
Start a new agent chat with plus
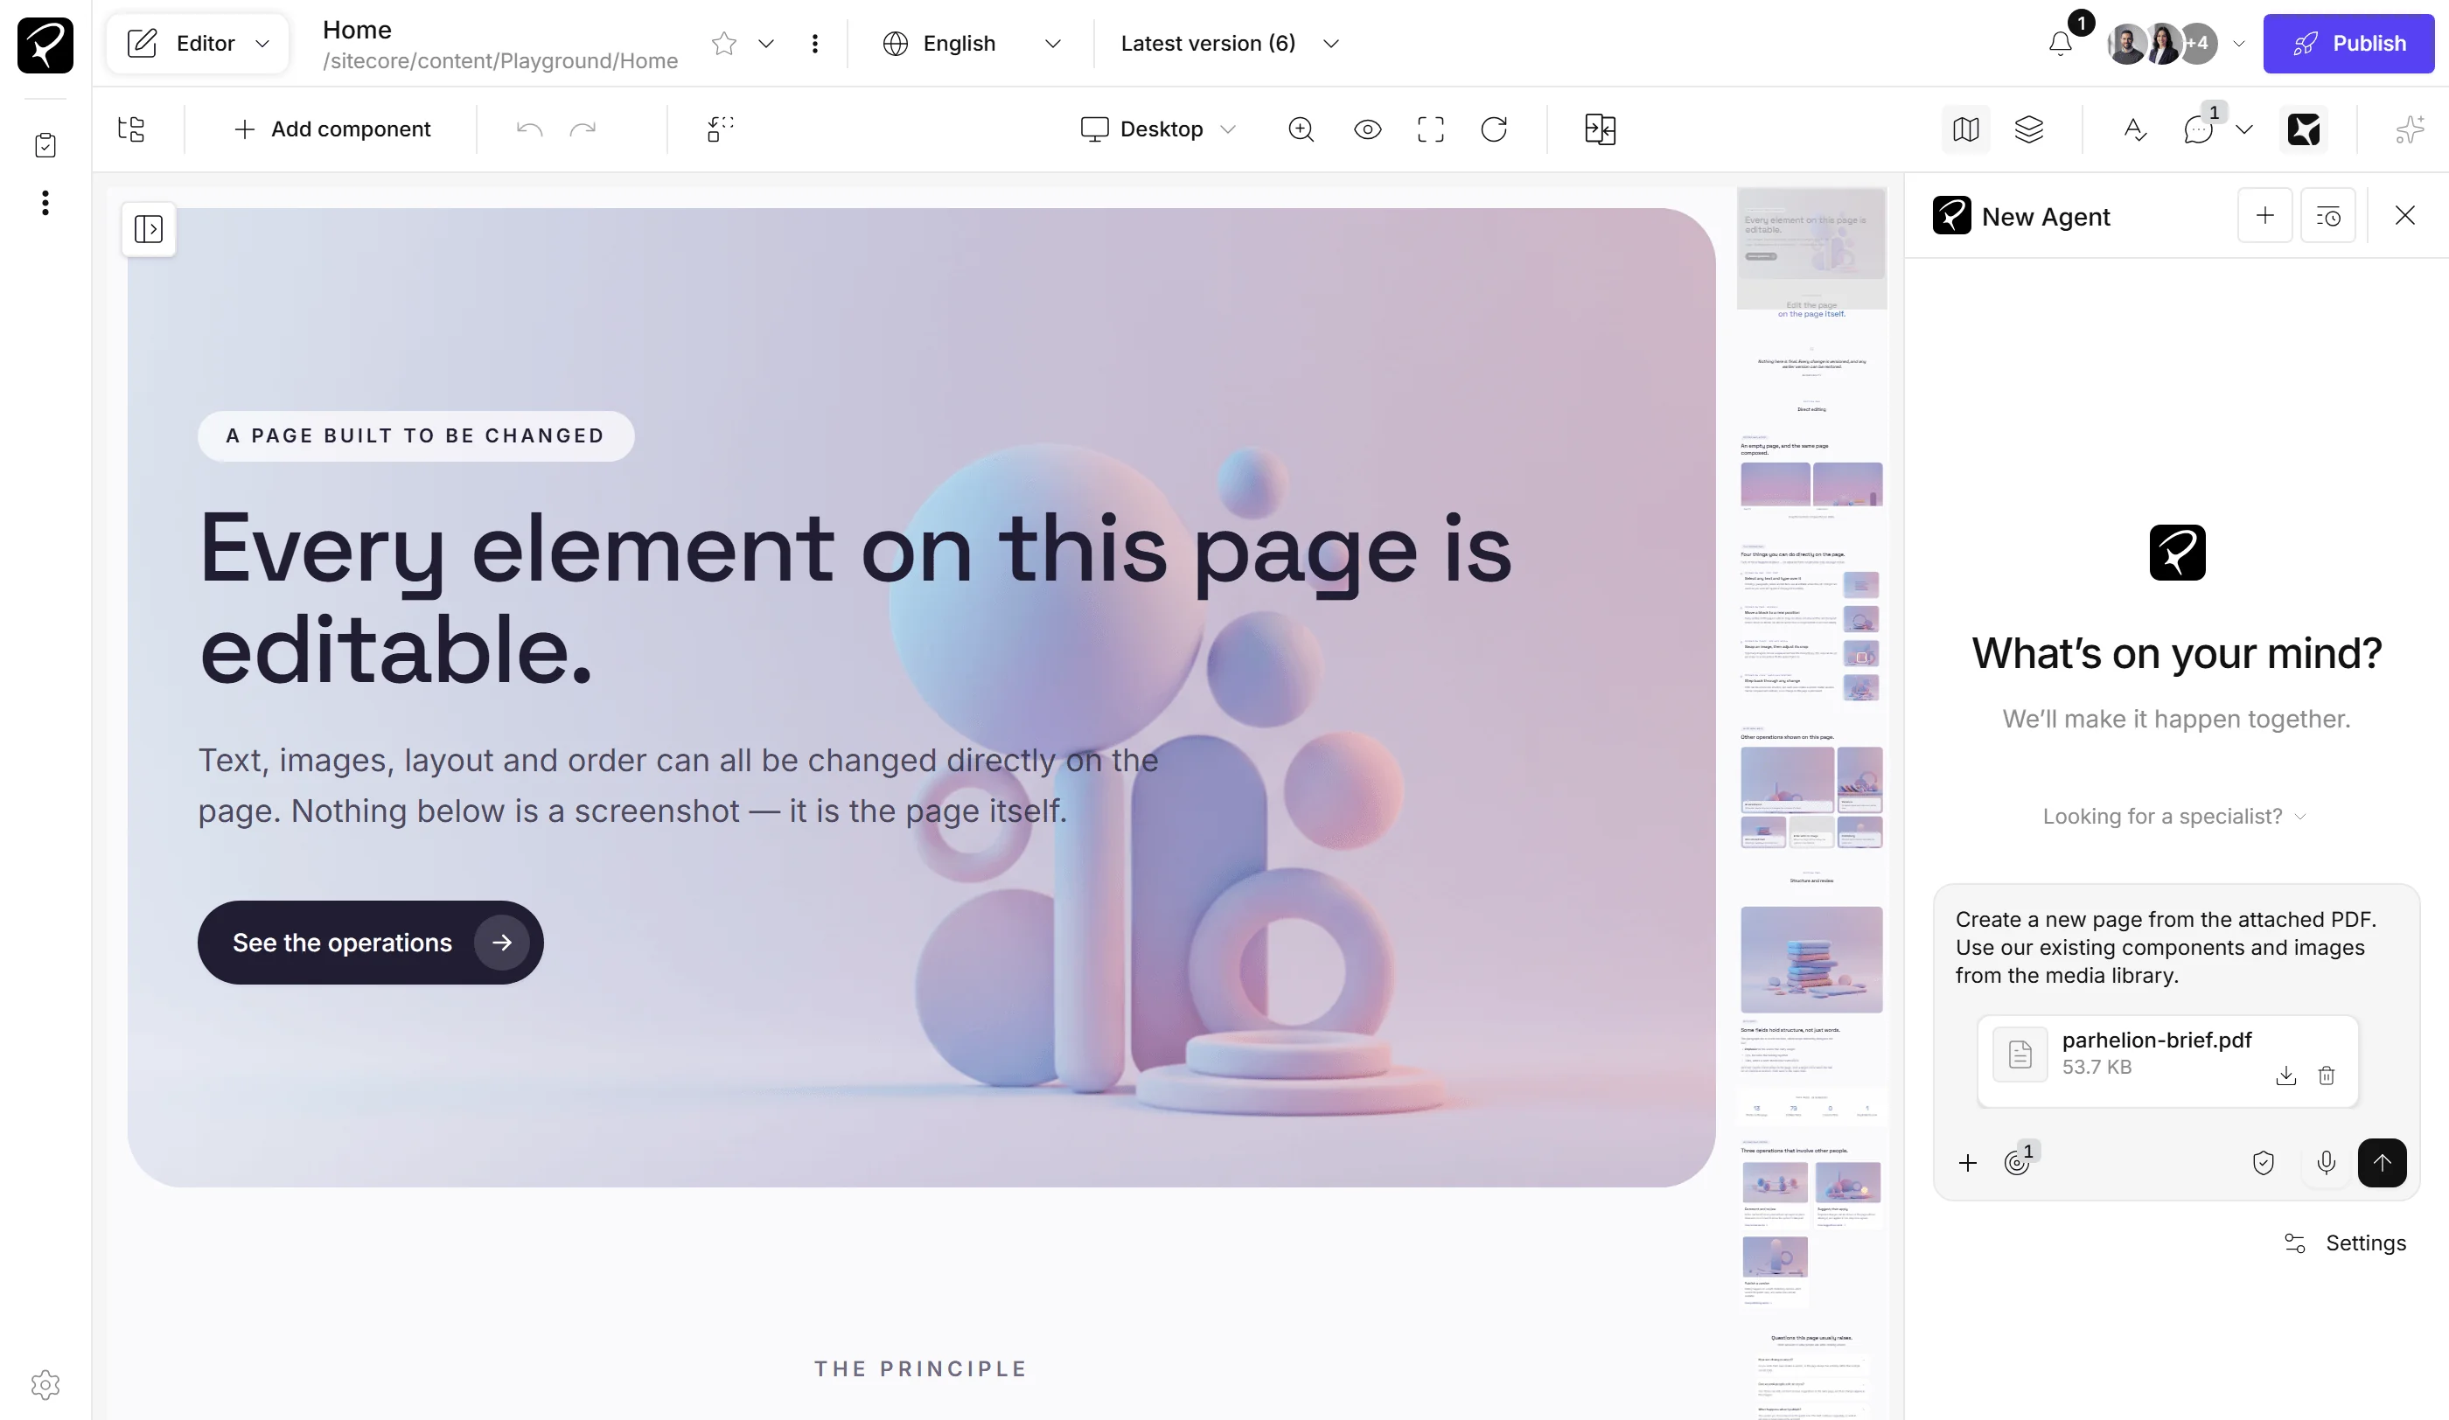coord(2265,216)
